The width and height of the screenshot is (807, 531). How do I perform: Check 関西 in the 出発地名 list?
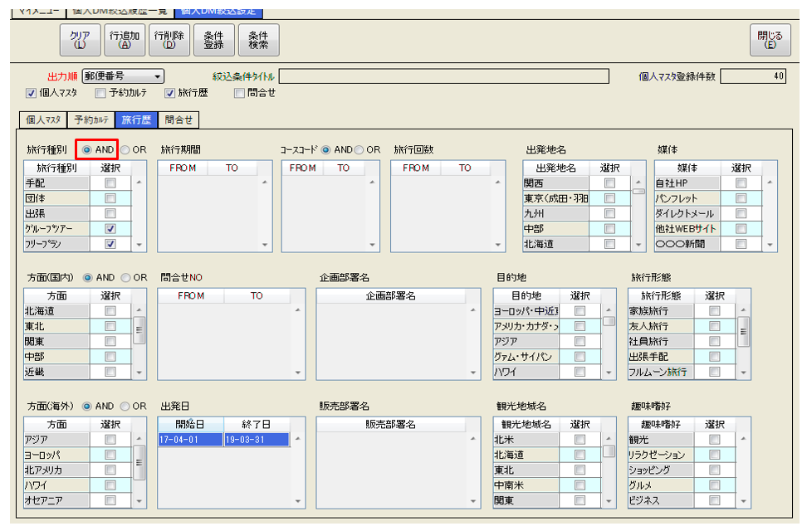pyautogui.click(x=610, y=183)
